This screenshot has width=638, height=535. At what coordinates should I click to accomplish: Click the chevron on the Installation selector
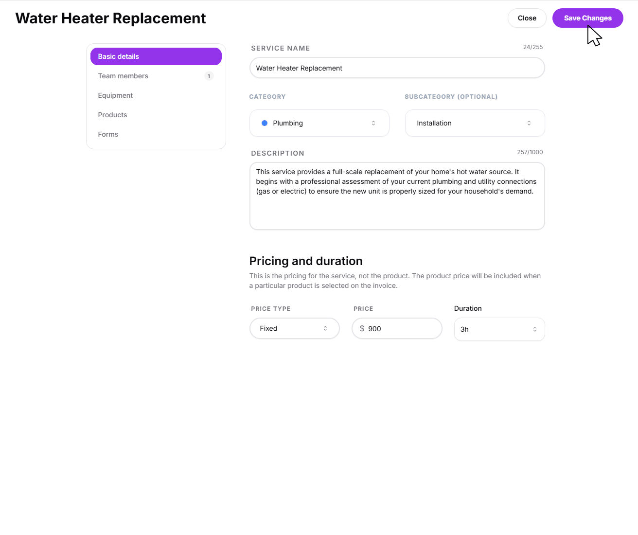529,123
